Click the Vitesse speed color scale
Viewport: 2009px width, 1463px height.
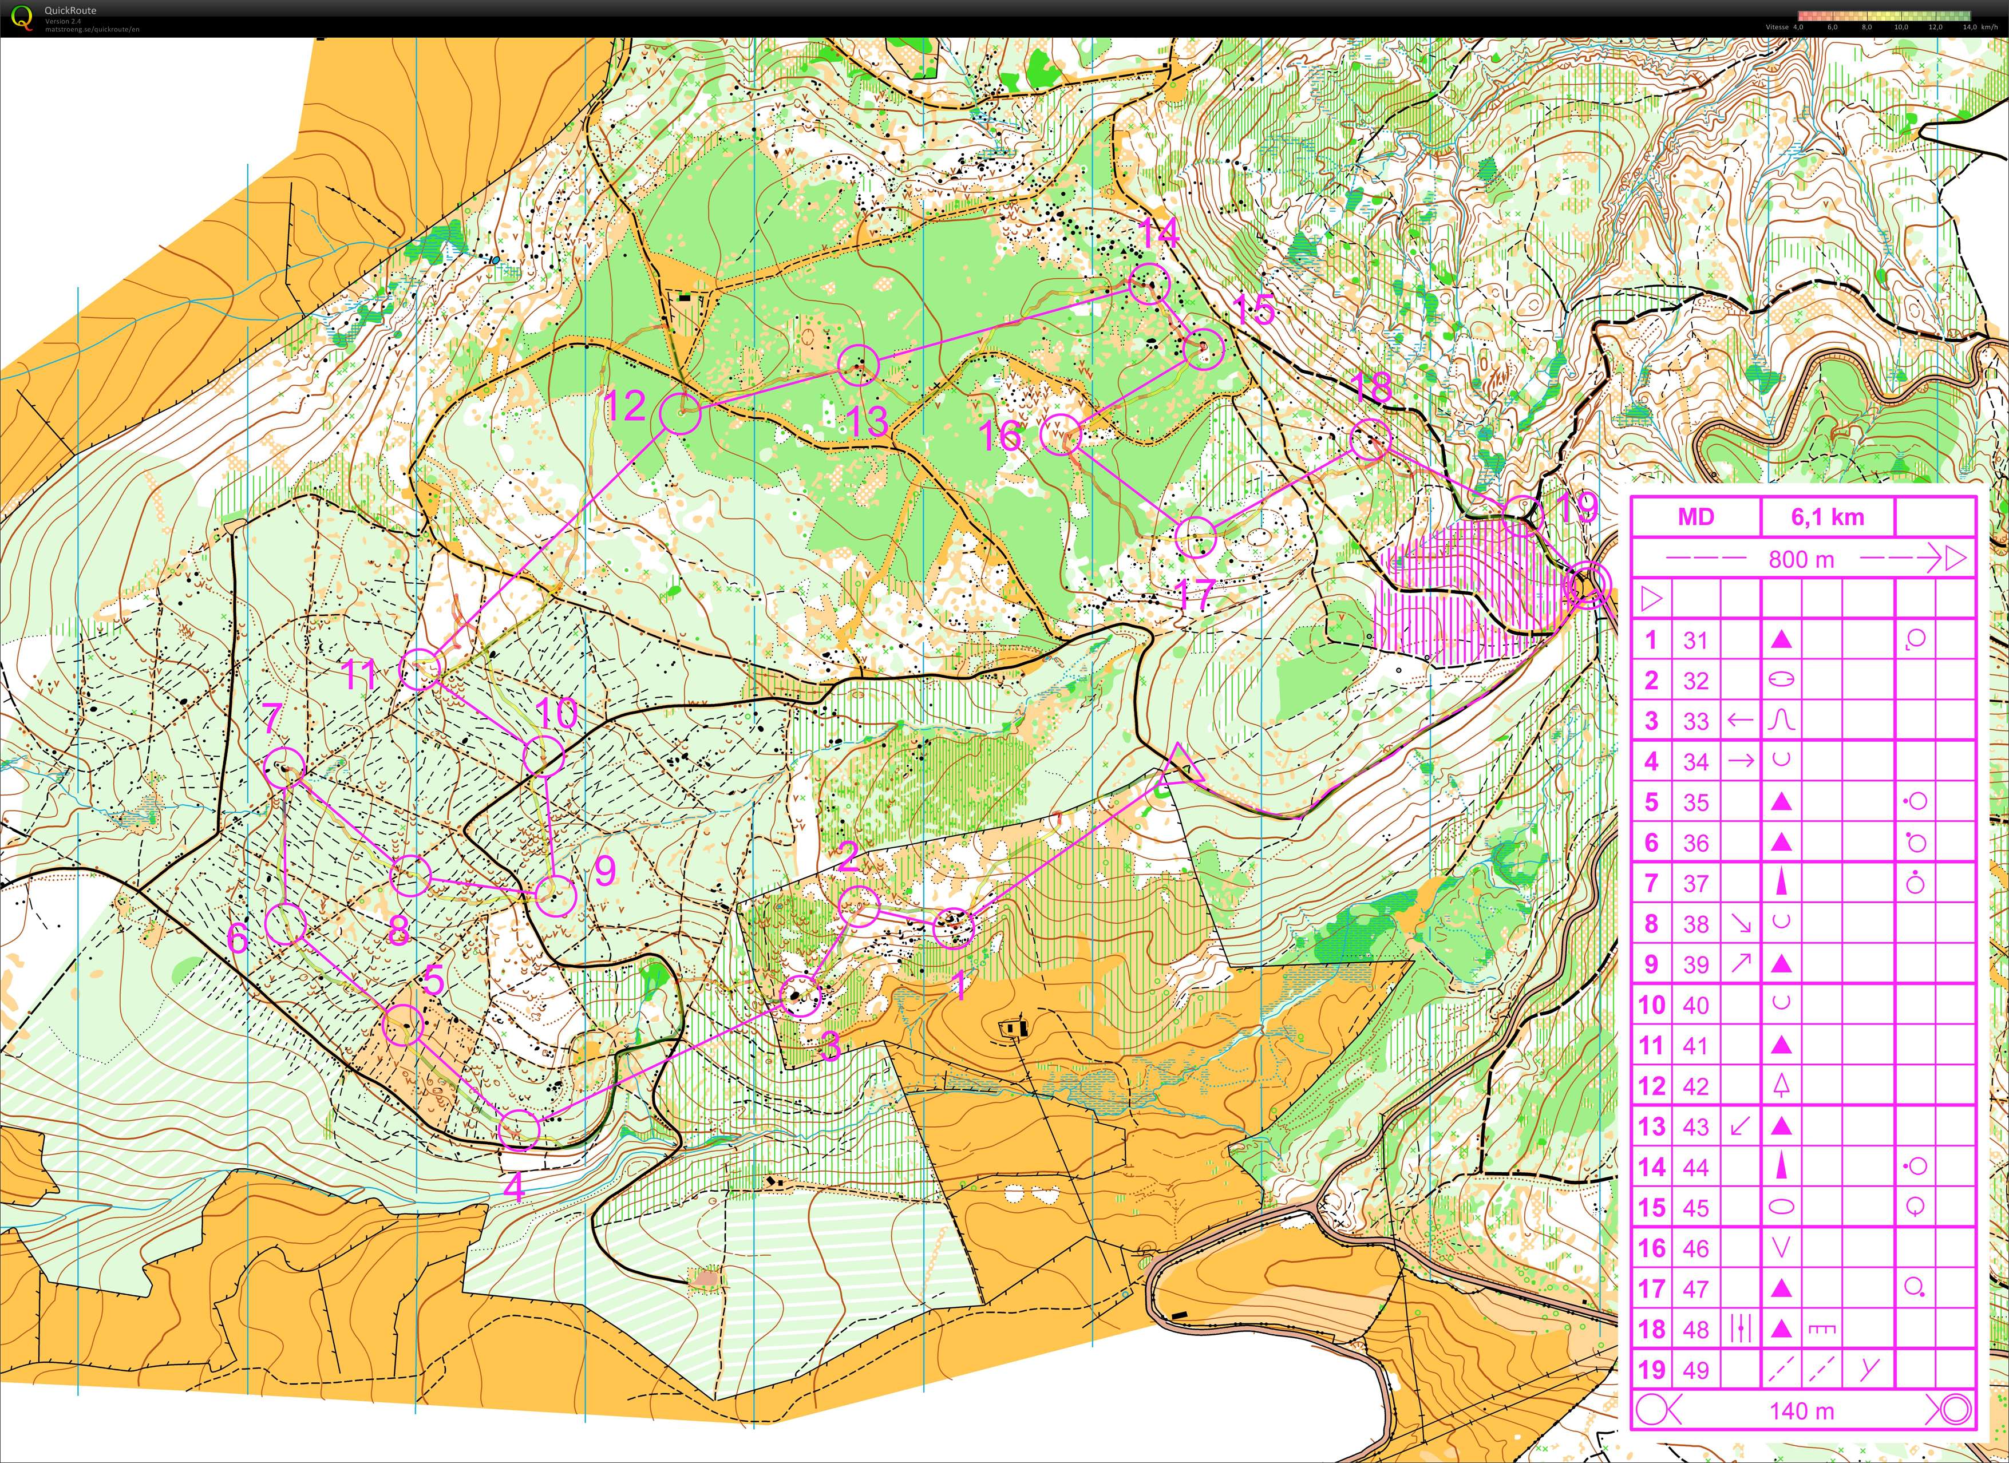point(1884,16)
